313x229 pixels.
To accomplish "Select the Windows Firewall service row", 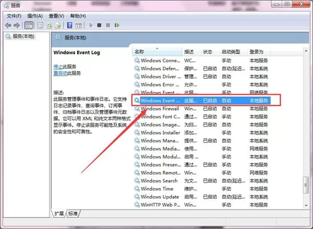I will (201, 109).
